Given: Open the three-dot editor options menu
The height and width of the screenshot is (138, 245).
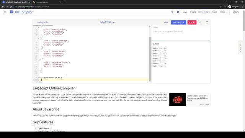Looking at the screenshot, I should 201,22.
